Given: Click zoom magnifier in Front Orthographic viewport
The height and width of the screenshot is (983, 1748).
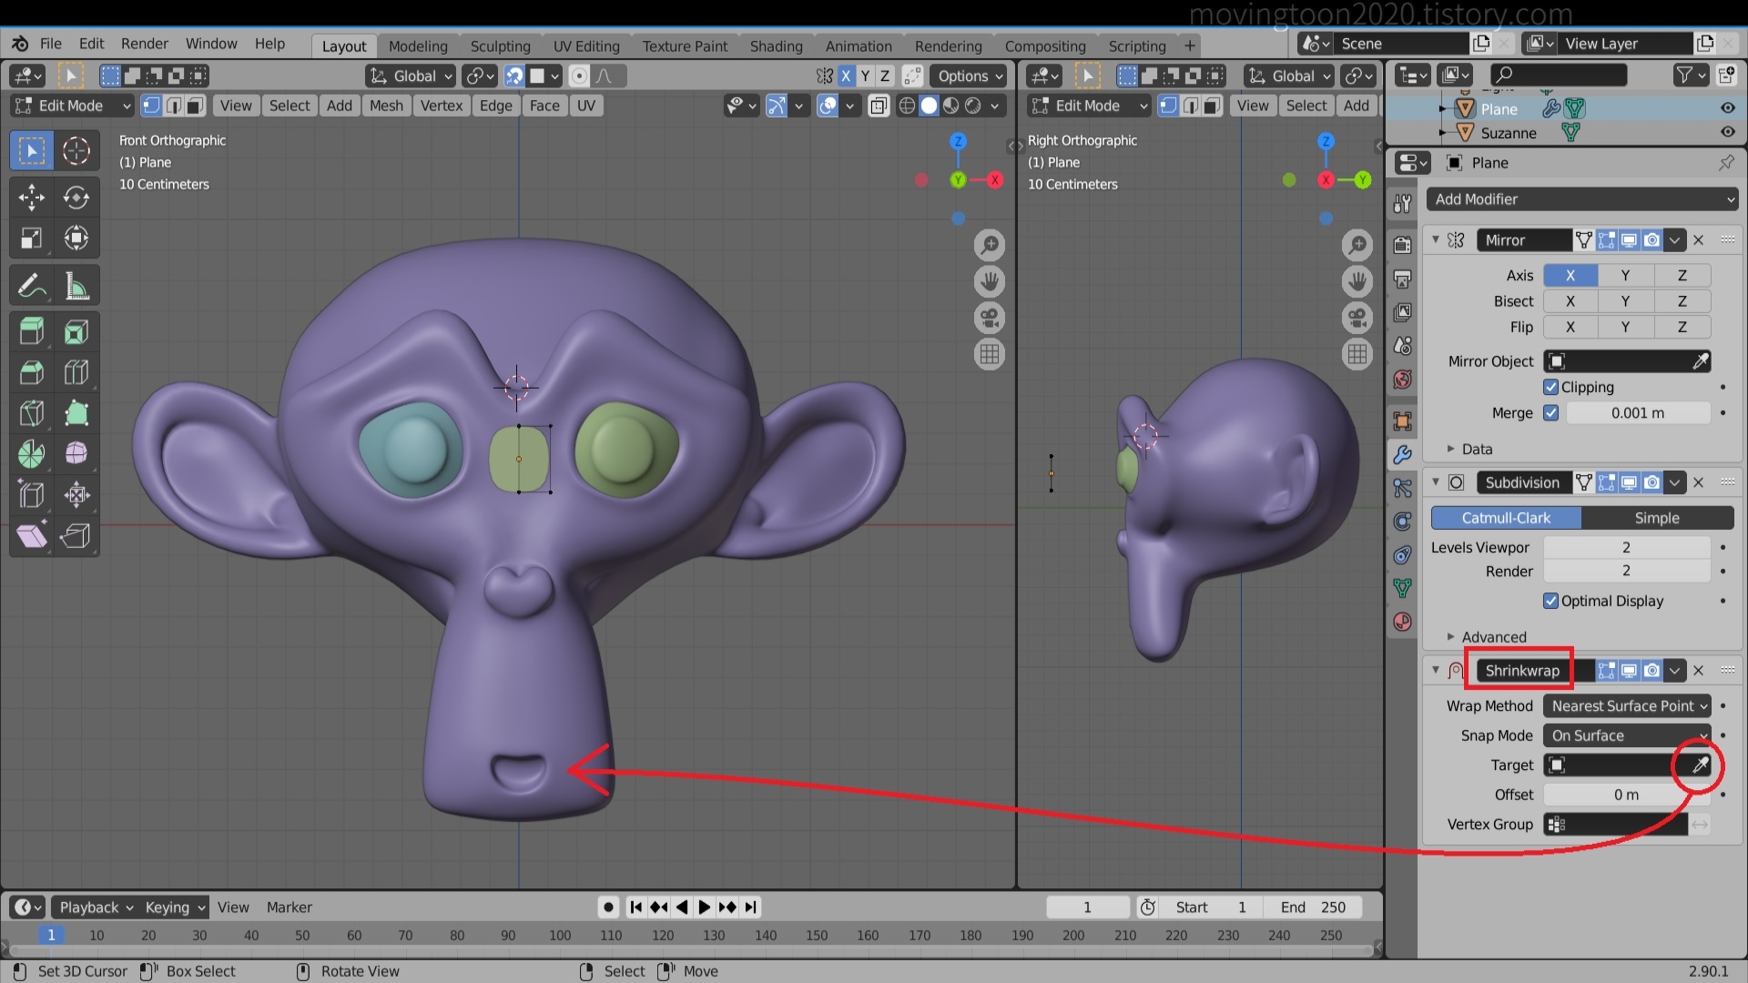Looking at the screenshot, I should 990,245.
